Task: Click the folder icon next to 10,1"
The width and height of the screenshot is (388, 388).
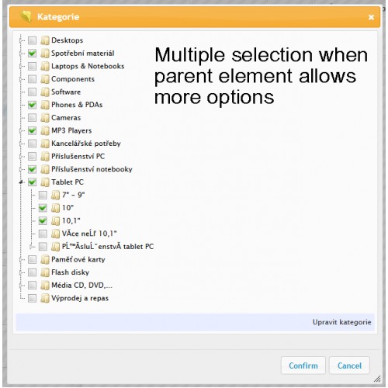Action: [x=55, y=221]
